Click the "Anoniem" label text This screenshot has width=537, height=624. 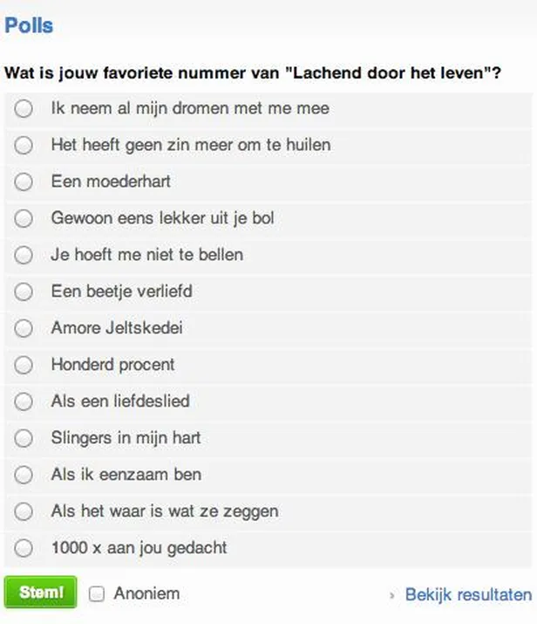click(x=146, y=593)
